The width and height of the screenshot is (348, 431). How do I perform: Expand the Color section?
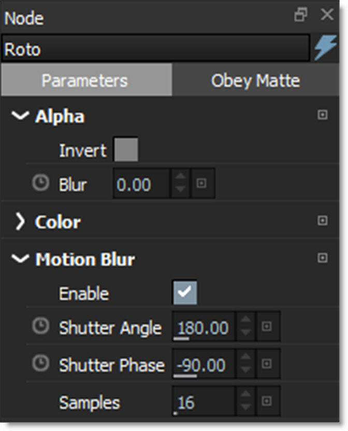pos(21,222)
